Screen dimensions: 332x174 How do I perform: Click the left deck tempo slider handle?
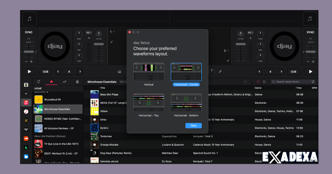(28, 52)
